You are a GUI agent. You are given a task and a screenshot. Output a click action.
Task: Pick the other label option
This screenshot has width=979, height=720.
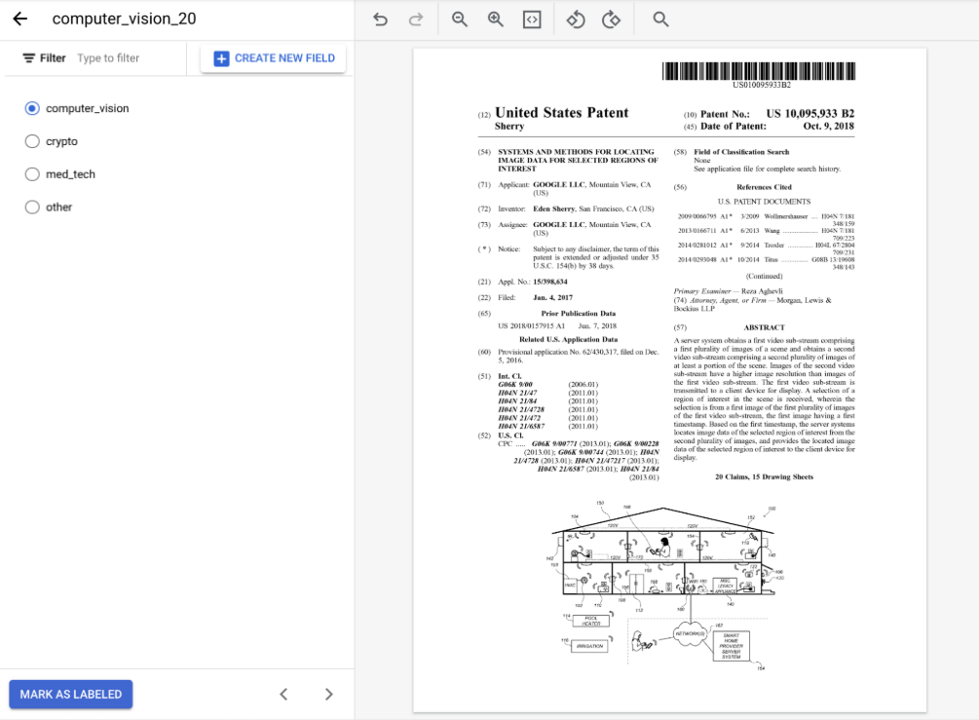coord(32,208)
